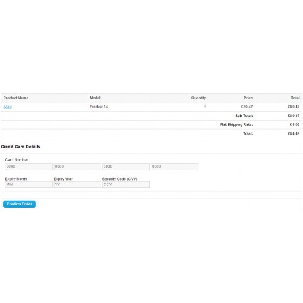Click the Product Name column header

16,98
